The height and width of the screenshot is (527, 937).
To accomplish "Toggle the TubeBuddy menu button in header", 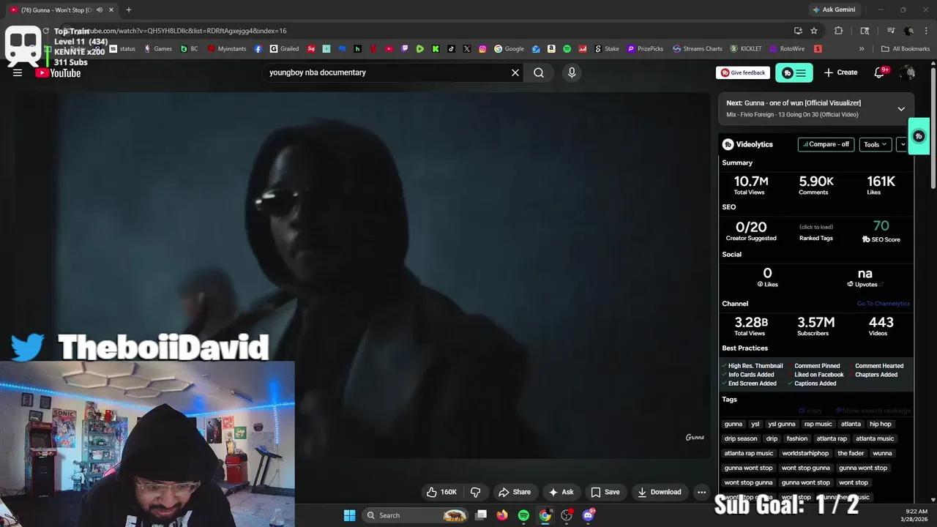I will pos(794,72).
